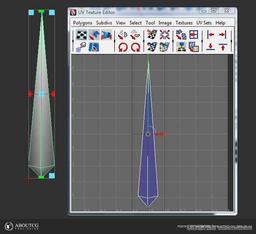256x234 pixels.
Task: Open the Polygons menu
Action: click(83, 23)
